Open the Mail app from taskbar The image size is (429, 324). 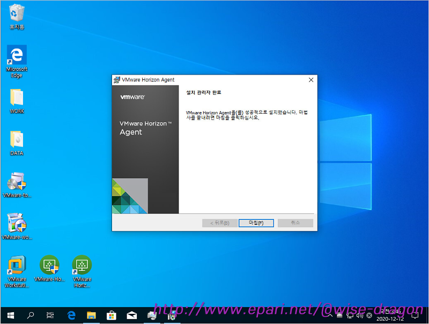[131, 315]
